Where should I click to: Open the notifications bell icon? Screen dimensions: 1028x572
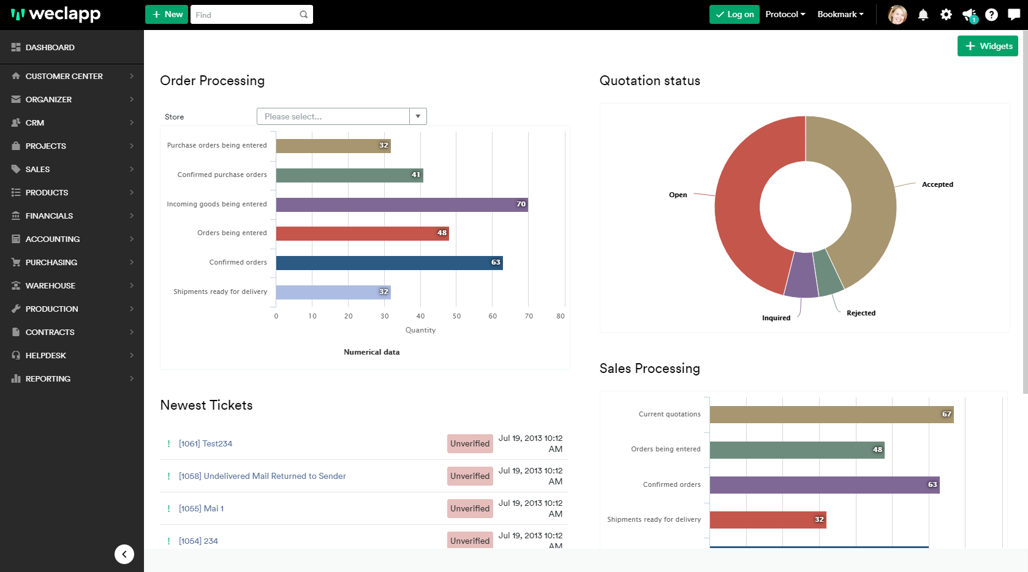coord(923,15)
